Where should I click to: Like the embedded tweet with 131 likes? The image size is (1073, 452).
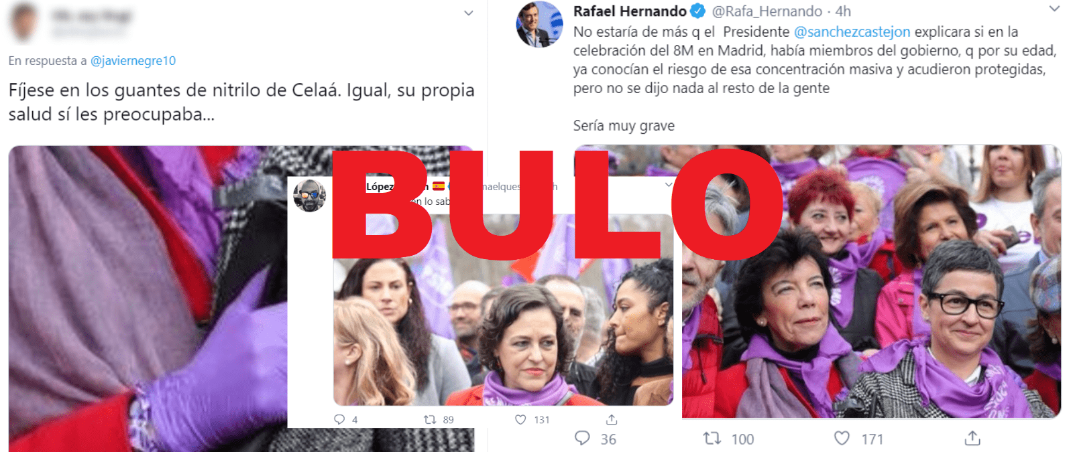pos(520,420)
